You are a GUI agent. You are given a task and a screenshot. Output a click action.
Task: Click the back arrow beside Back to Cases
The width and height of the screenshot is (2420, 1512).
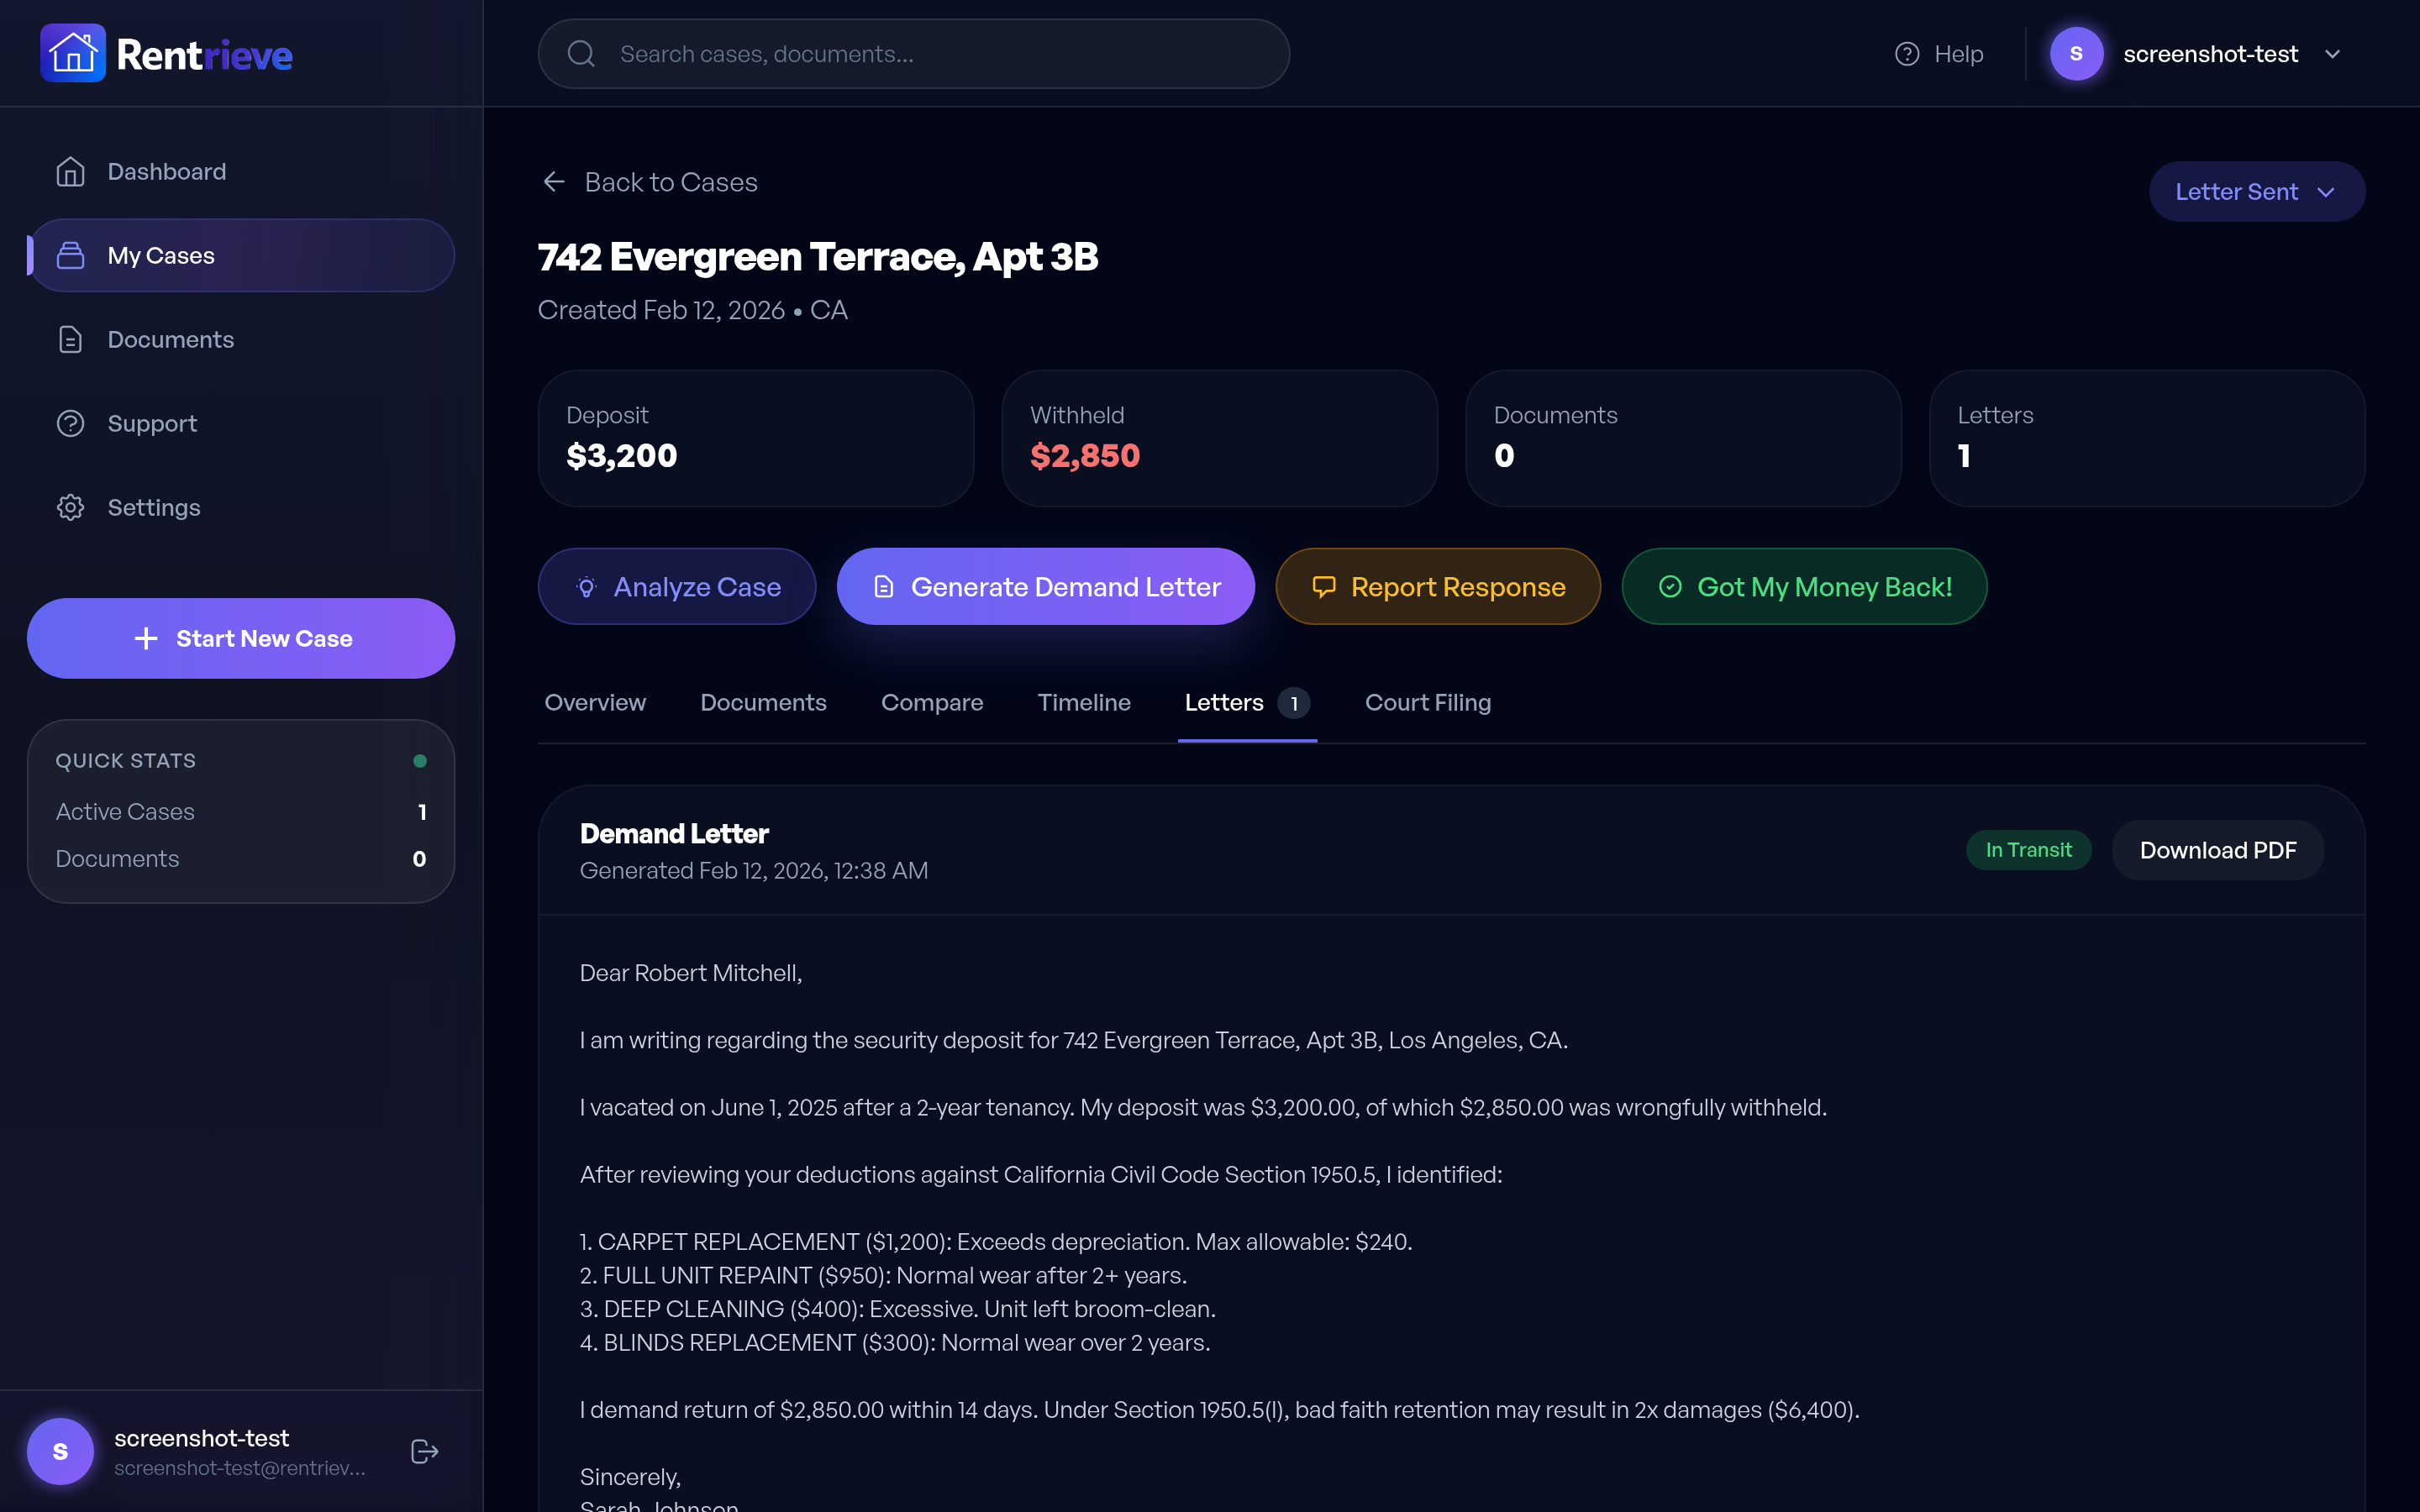tap(555, 181)
